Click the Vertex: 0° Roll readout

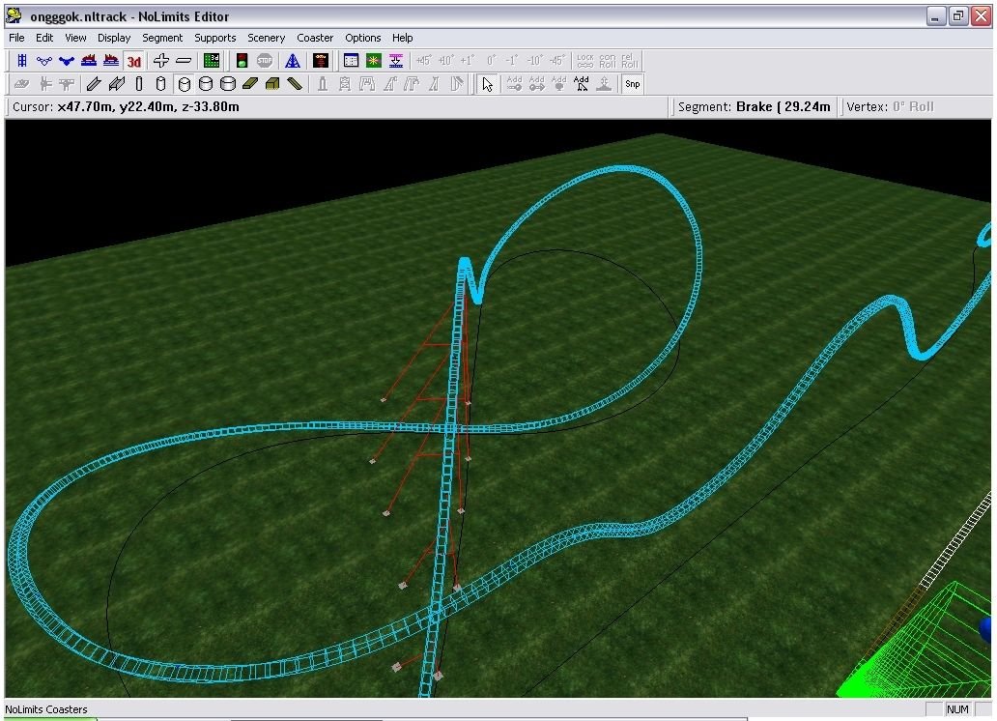click(890, 107)
